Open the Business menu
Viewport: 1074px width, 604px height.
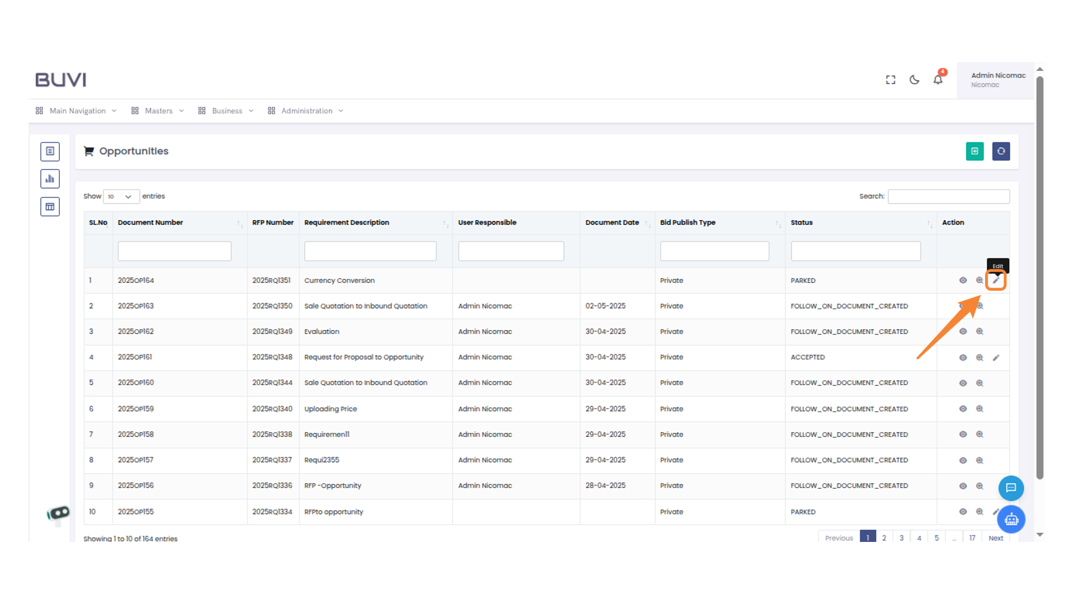pos(226,111)
